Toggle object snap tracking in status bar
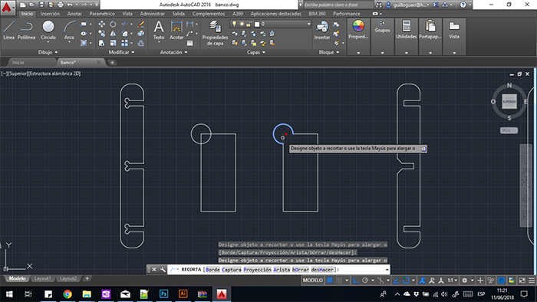Screen dimensions: 537x302 (x=396, y=281)
